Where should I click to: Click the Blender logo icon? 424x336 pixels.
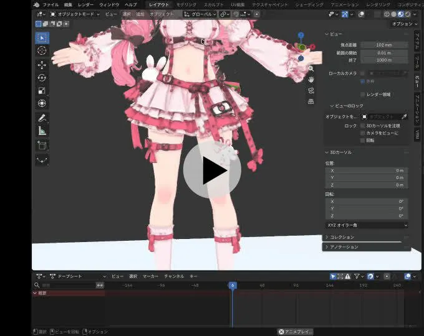tap(37, 4)
